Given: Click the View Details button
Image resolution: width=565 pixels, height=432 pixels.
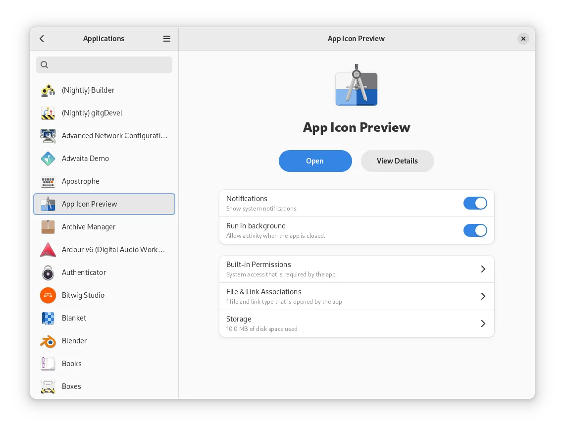Looking at the screenshot, I should [397, 161].
